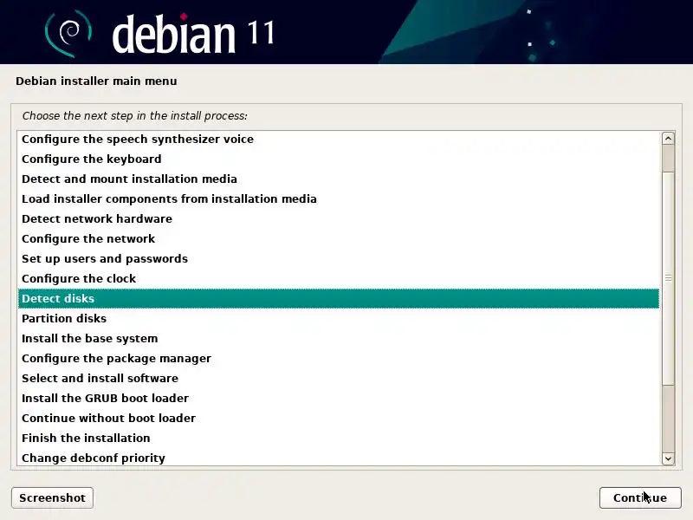Choose Set up users and passwords
Viewport: 693px width, 520px height.
(339, 258)
